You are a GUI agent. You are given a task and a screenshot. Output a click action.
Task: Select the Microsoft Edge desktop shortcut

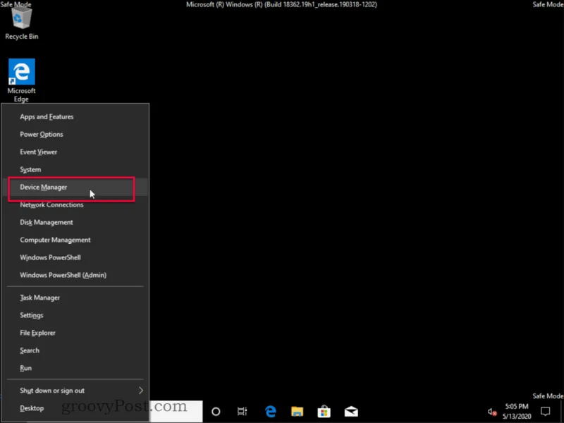click(x=22, y=80)
